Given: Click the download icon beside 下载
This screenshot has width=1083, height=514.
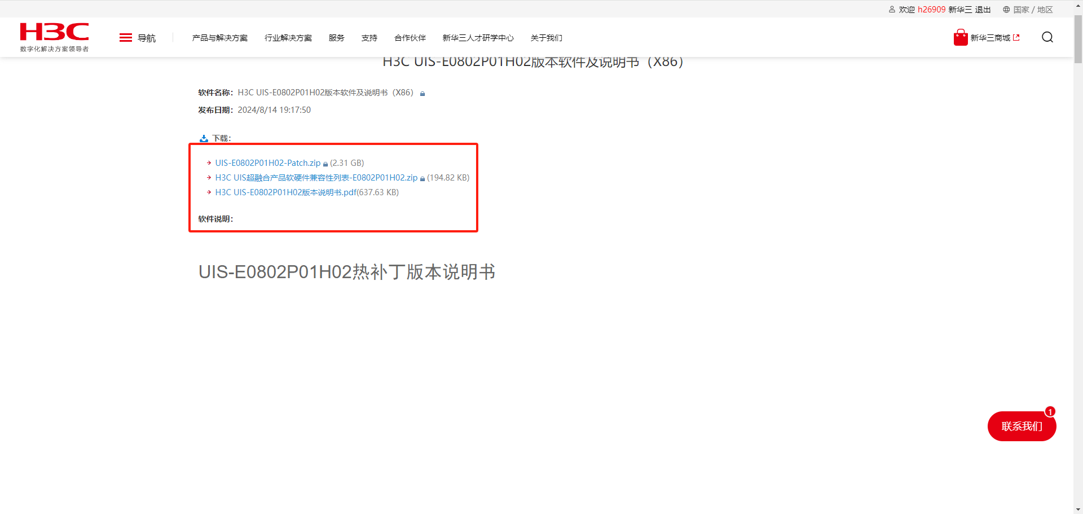Looking at the screenshot, I should click(204, 138).
